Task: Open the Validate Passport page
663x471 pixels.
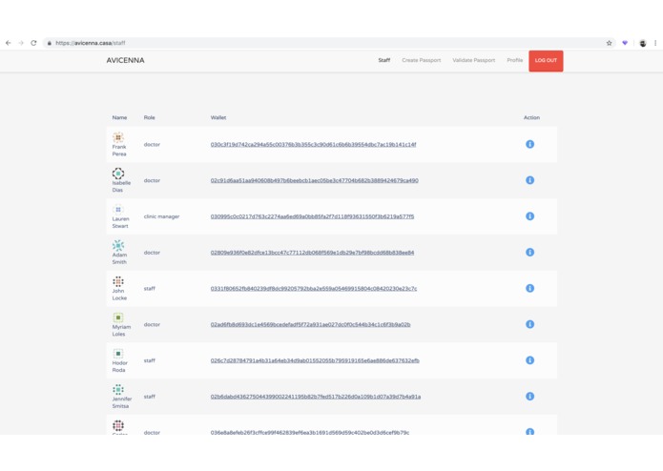Action: click(x=473, y=60)
